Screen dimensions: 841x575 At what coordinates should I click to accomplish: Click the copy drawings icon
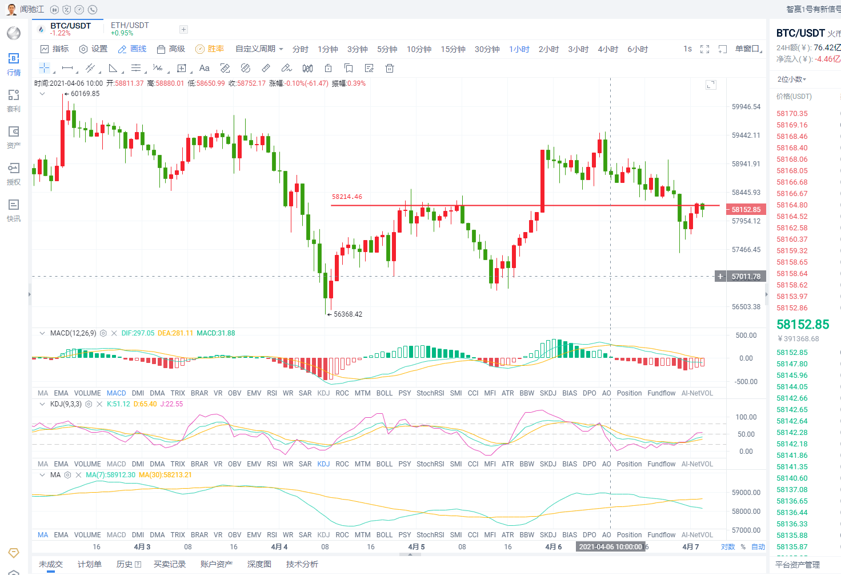click(349, 68)
